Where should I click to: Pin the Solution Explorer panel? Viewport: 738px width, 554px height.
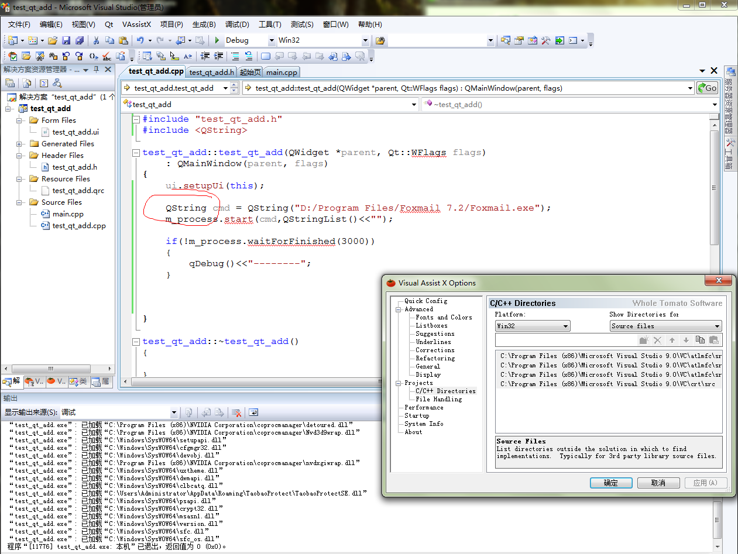(x=97, y=69)
